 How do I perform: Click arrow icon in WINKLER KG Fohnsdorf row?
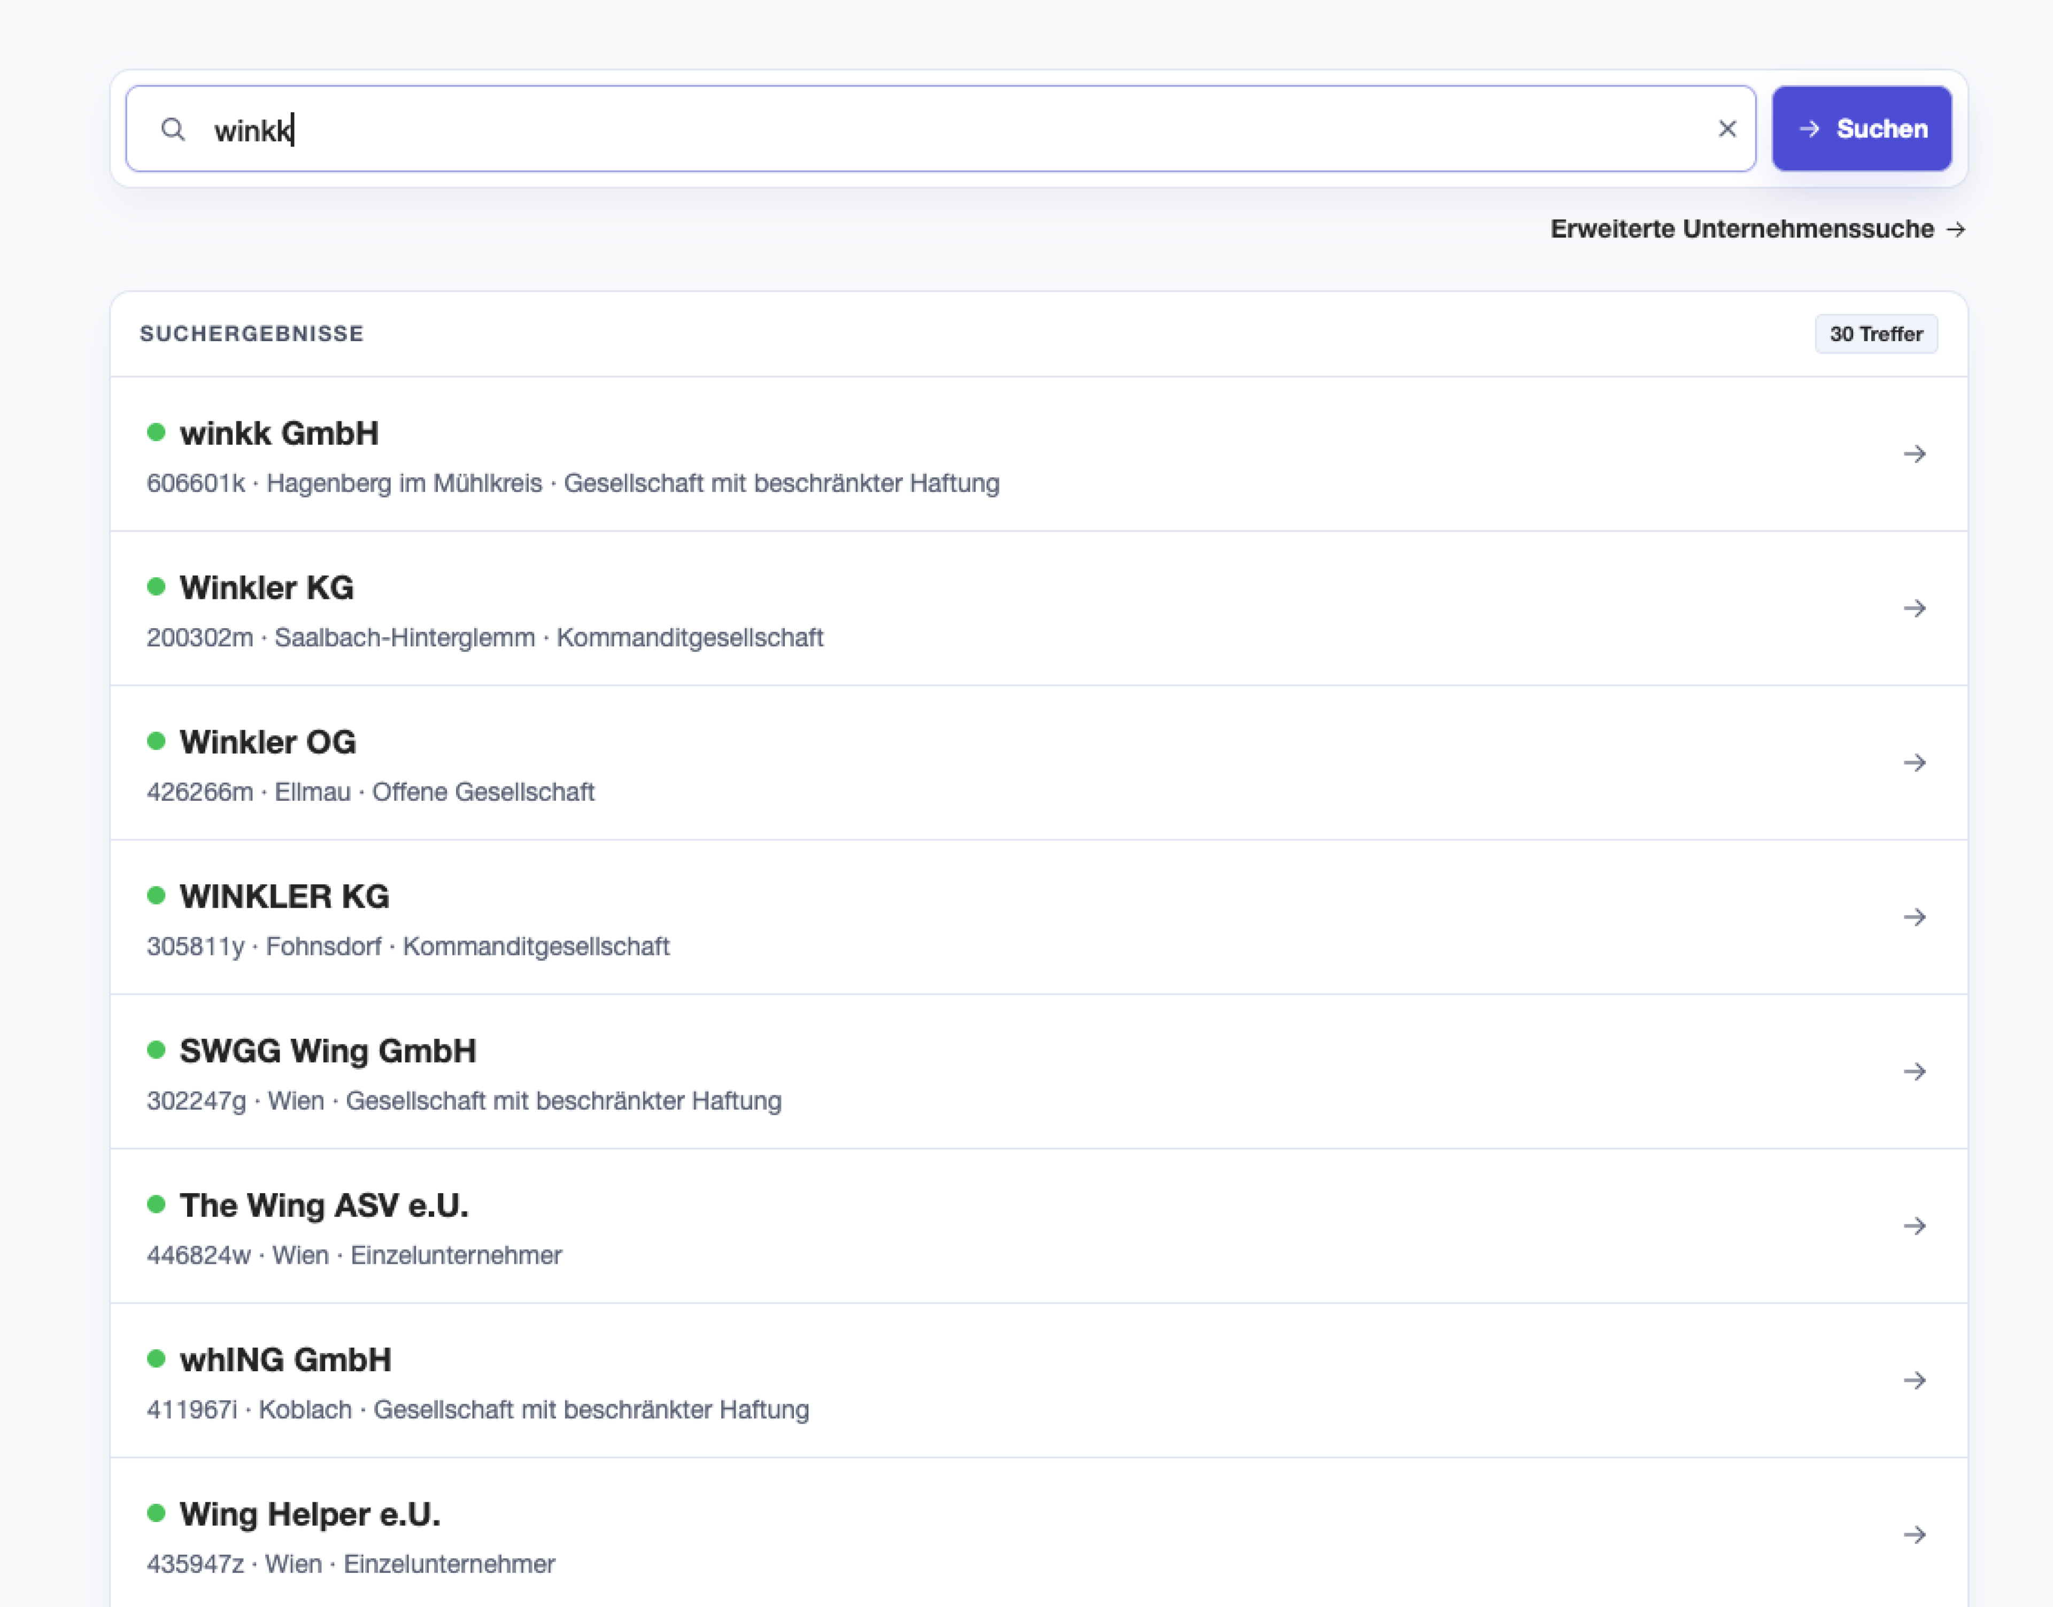(x=1914, y=917)
